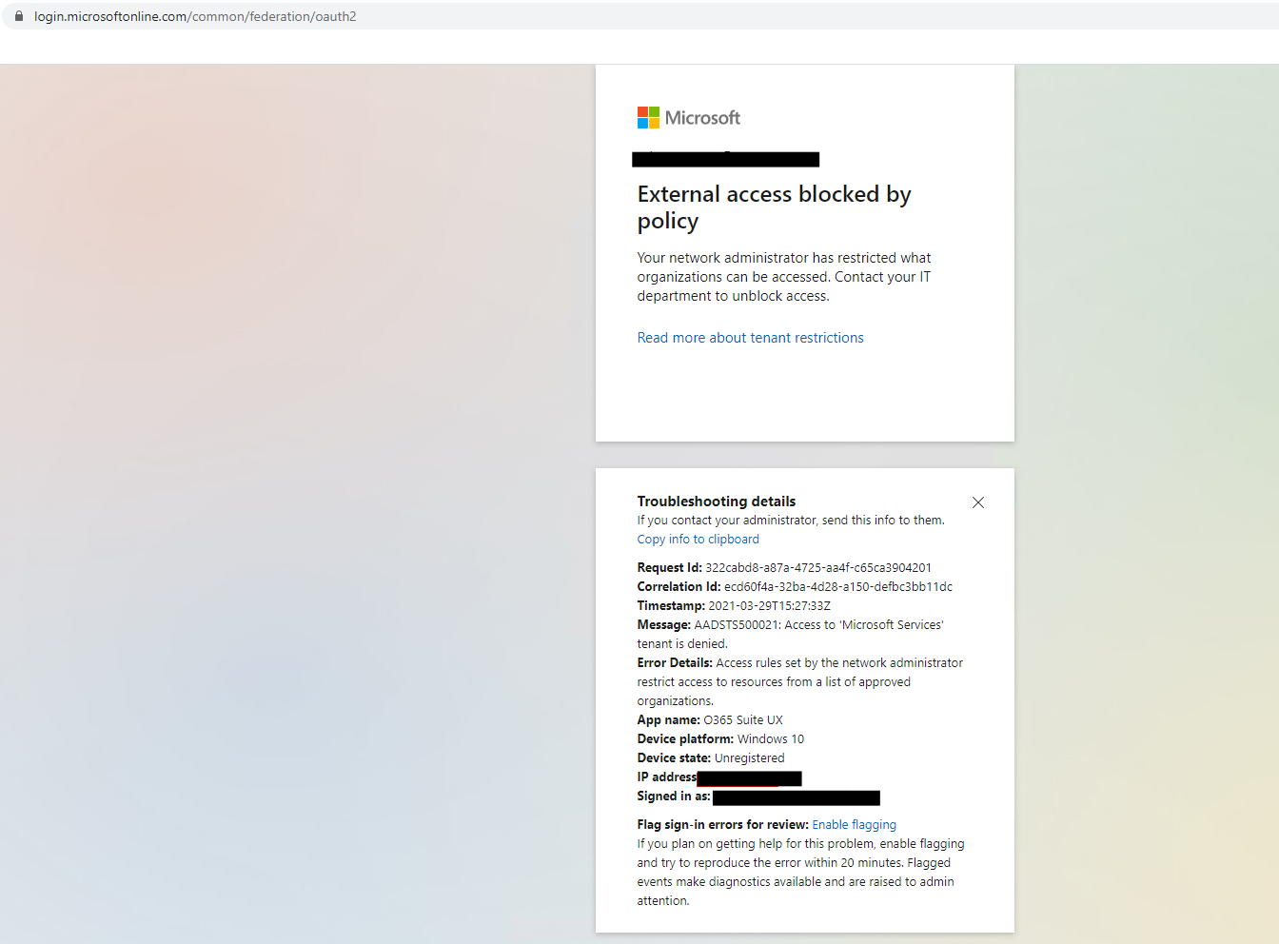Click the Device state 'Unregistered' text
This screenshot has width=1279, height=944.
[x=749, y=758]
